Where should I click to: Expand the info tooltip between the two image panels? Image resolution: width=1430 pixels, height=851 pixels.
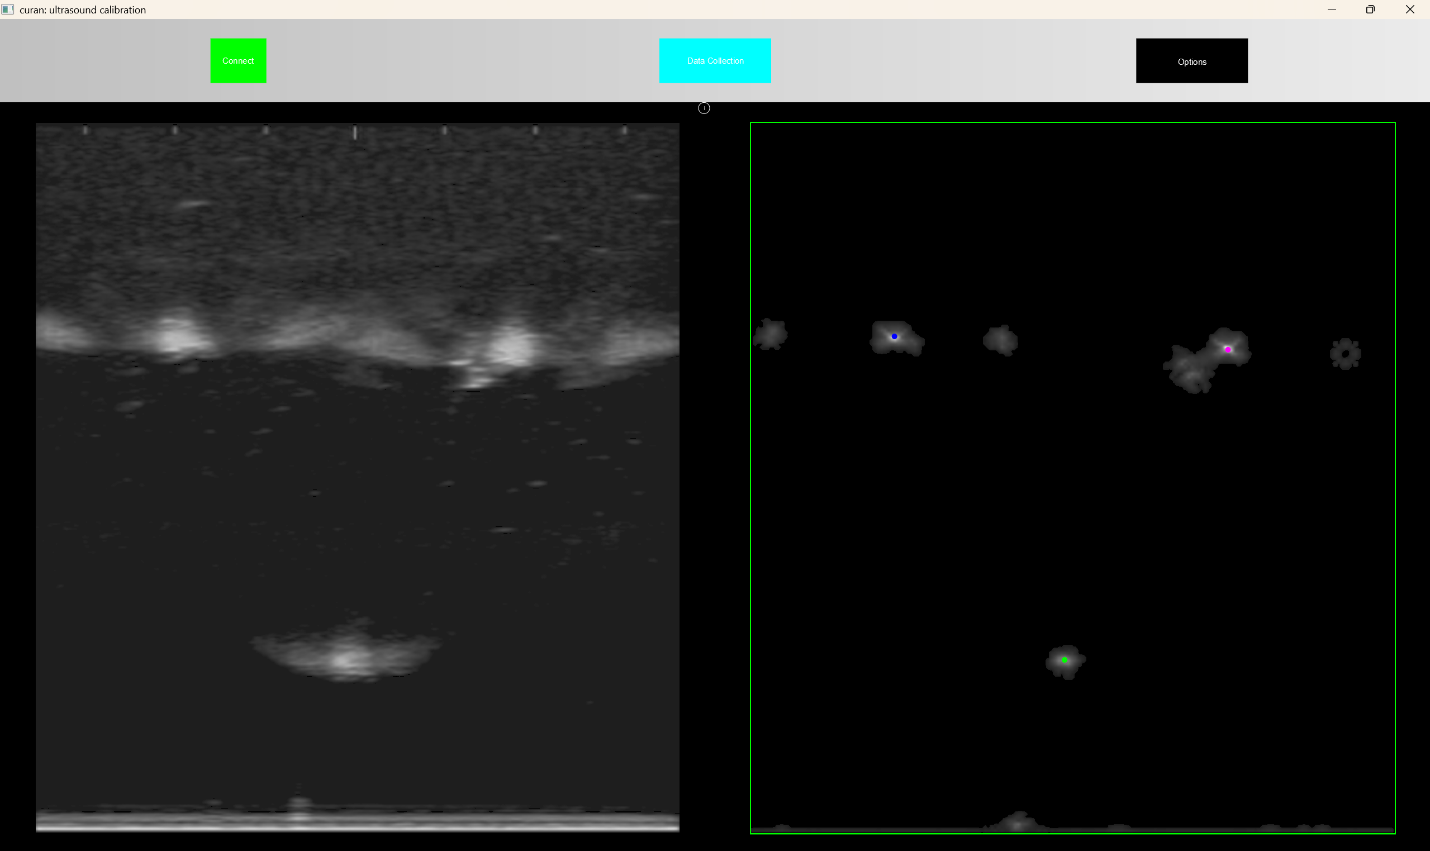(x=704, y=108)
